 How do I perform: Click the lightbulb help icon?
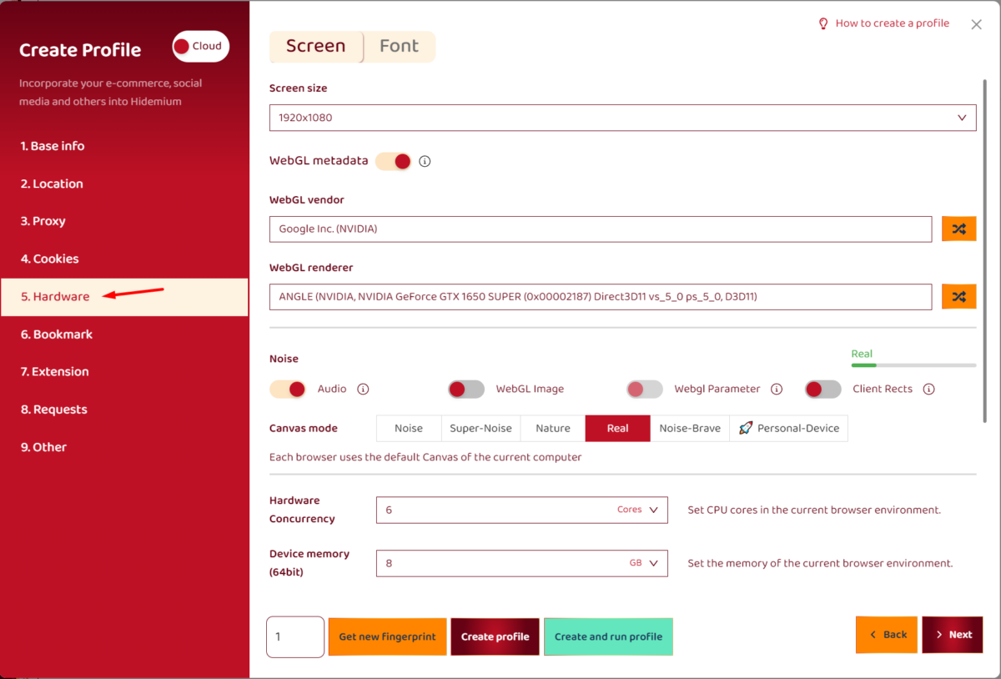pyautogui.click(x=823, y=23)
